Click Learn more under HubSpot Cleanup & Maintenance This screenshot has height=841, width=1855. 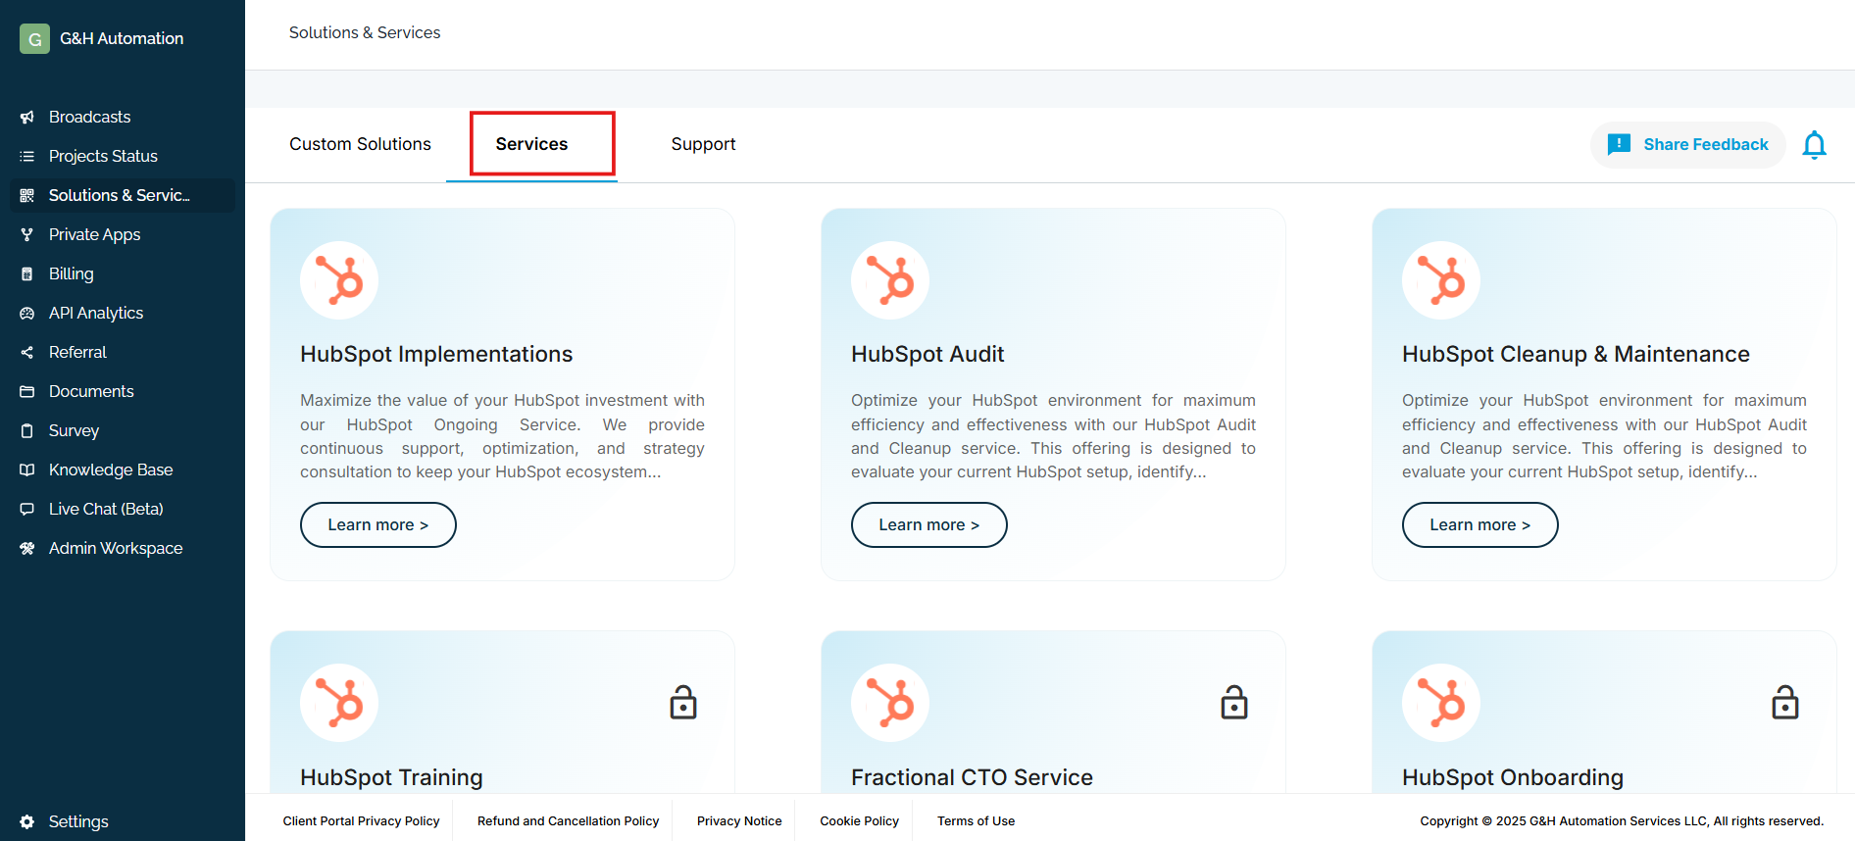1479,524
